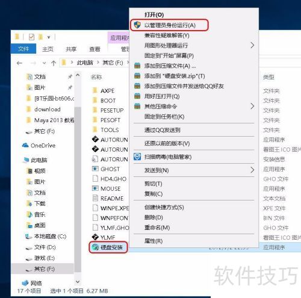Select 复制(C) in context menu
Screen dimensions: 301x298
[154, 194]
